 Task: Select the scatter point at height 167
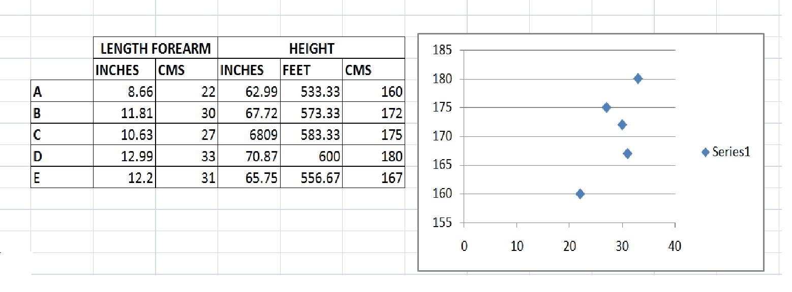[627, 154]
